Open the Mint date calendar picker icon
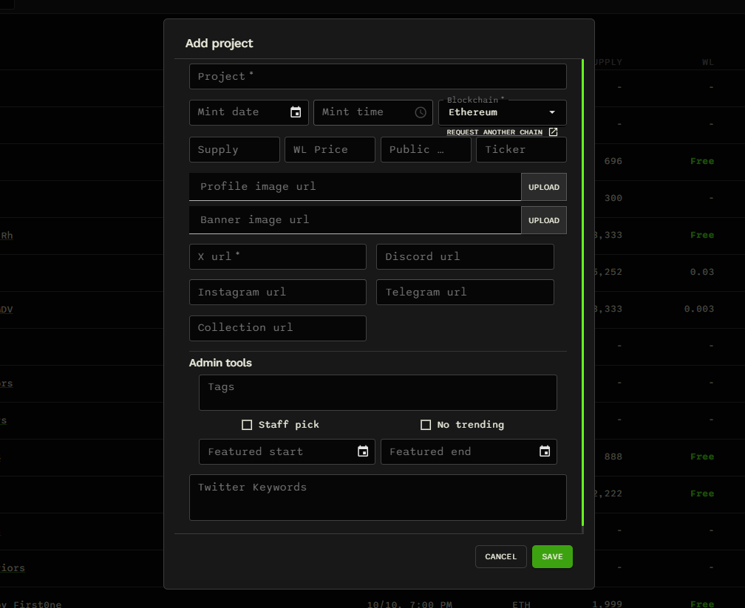This screenshot has width=745, height=608. click(296, 112)
